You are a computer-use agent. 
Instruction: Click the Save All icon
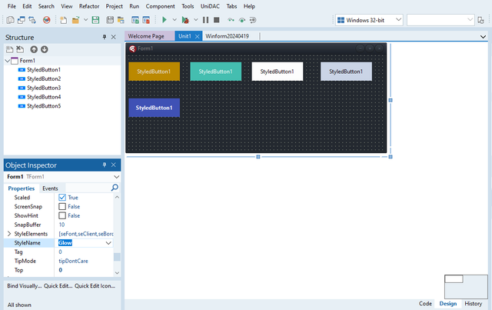(x=110, y=20)
